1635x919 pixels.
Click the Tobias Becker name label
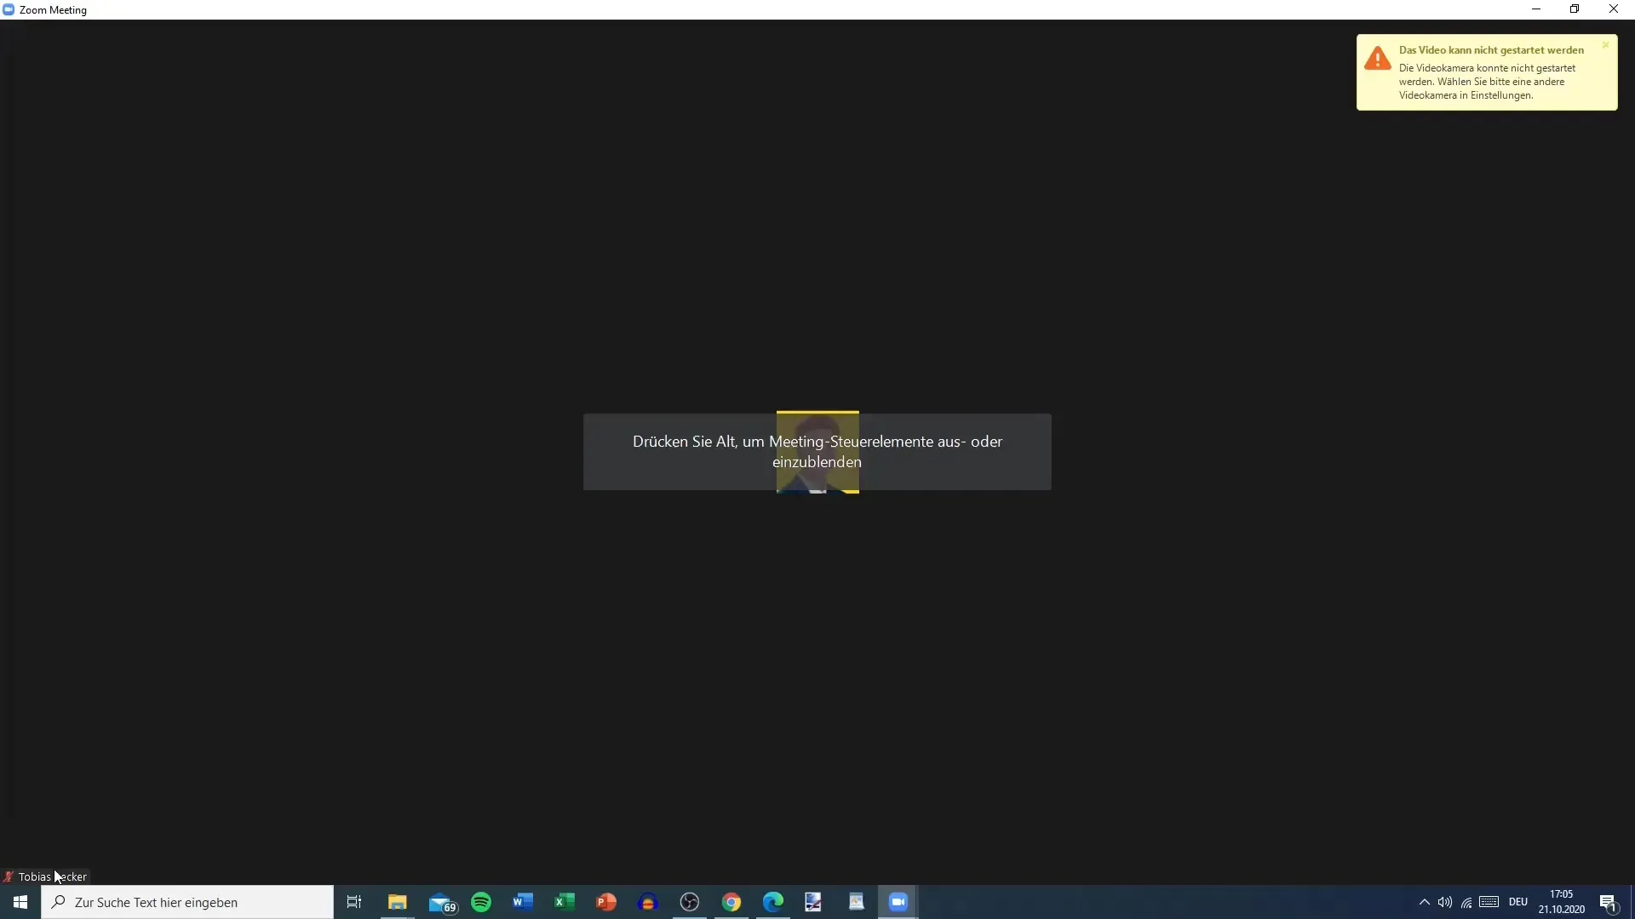tap(52, 876)
